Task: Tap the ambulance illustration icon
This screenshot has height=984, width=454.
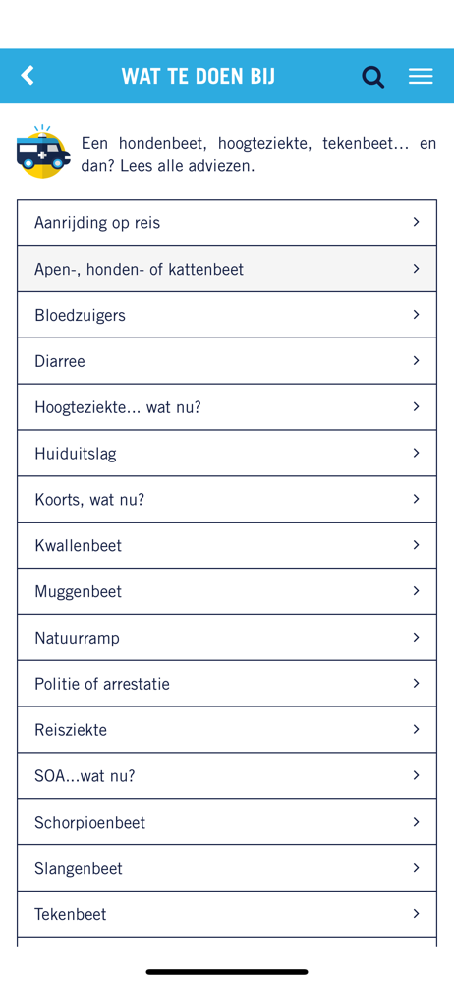Action: (x=43, y=152)
